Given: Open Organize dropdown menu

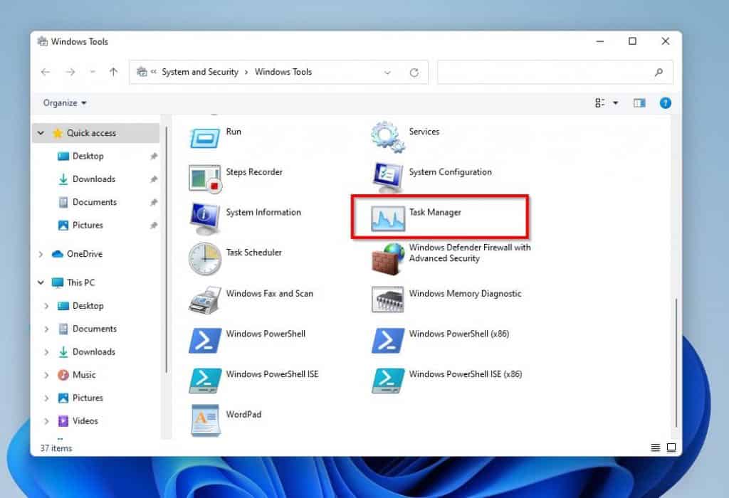Looking at the screenshot, I should [x=65, y=102].
